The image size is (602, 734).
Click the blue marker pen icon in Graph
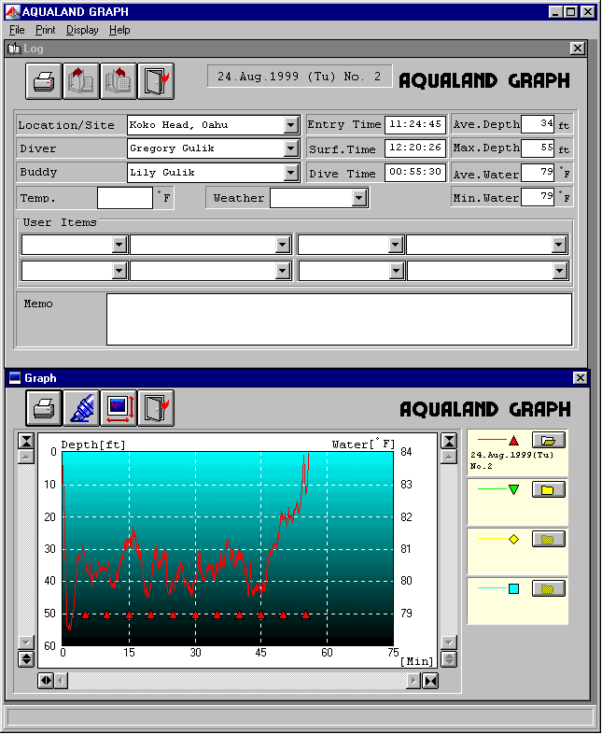[81, 408]
